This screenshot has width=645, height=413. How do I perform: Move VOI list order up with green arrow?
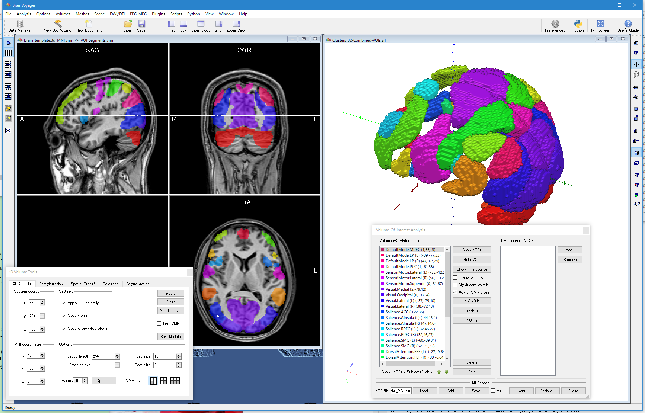point(439,372)
